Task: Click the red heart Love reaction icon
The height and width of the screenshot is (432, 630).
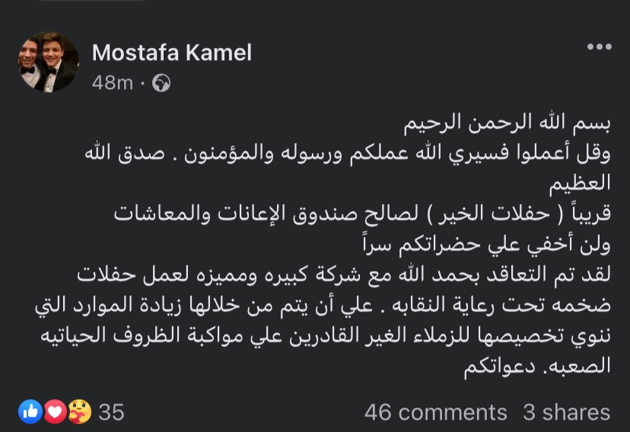Action: [x=54, y=412]
